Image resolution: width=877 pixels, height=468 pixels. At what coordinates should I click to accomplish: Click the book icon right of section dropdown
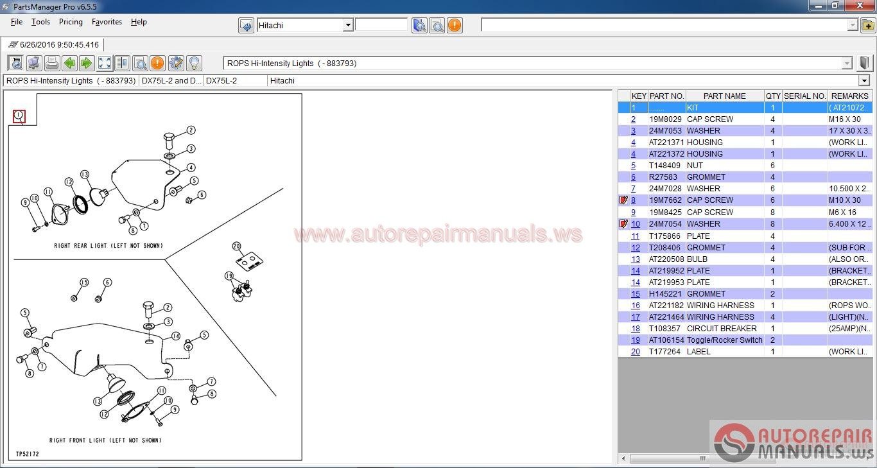[864, 63]
